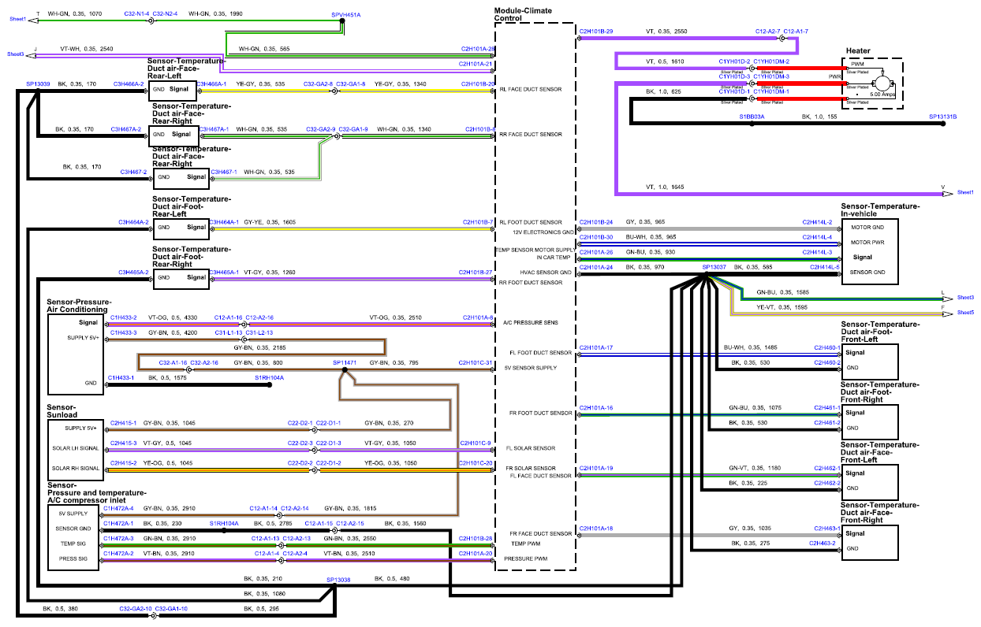The width and height of the screenshot is (981, 627).
Task: Open the Sheet1 link beside terminal V
Action: (965, 192)
